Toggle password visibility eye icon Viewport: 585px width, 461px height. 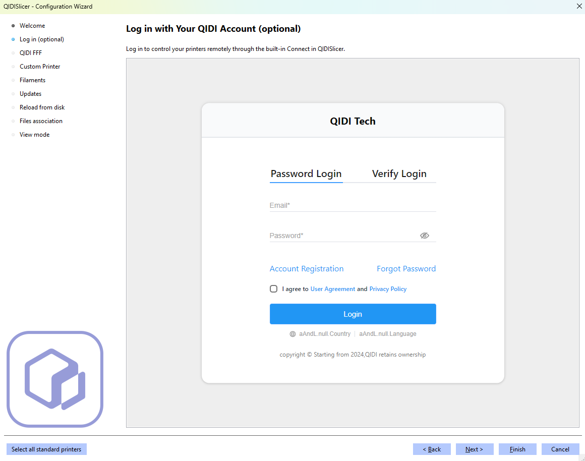coord(424,236)
